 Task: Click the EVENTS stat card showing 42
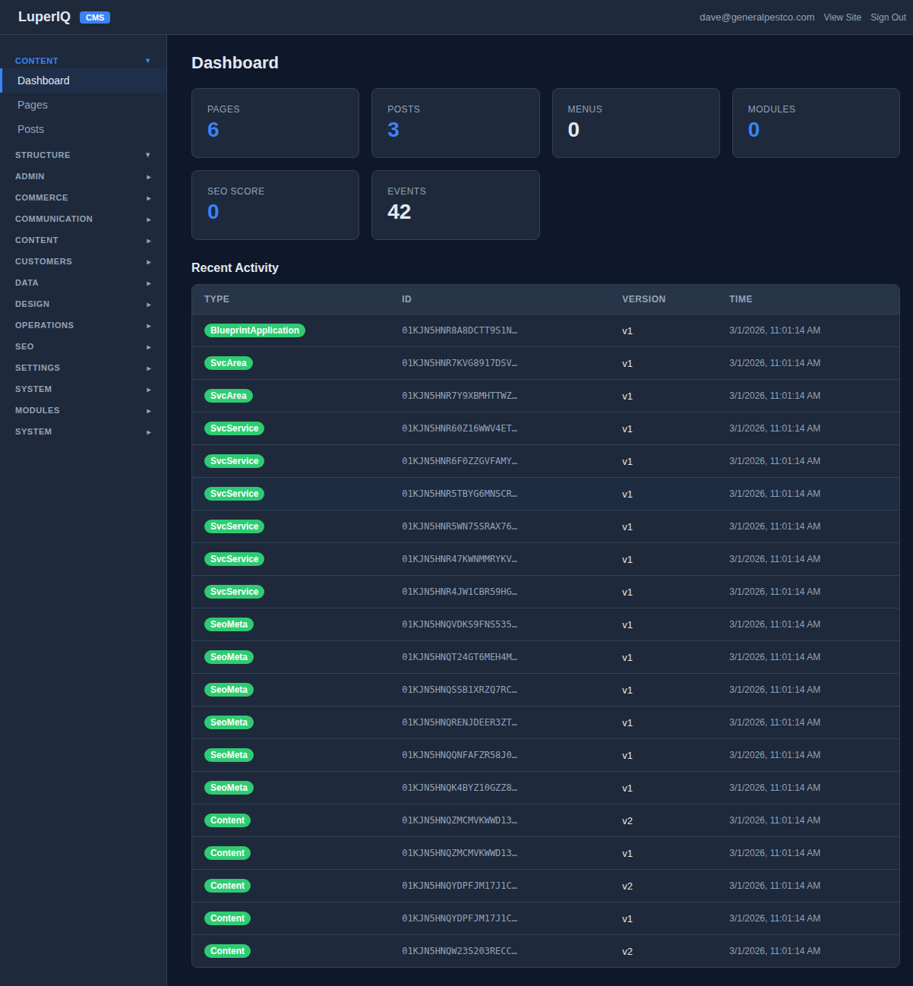point(455,204)
